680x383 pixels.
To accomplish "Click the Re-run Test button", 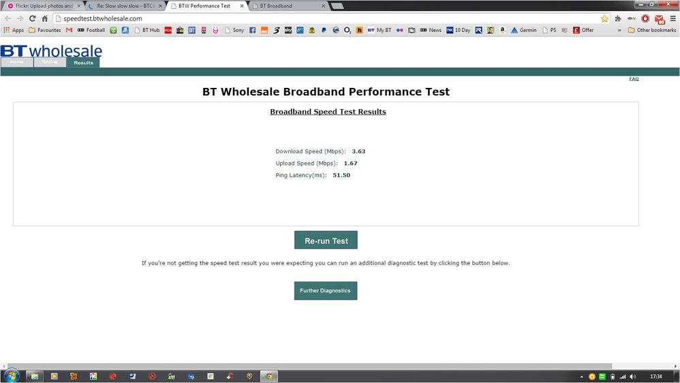I will click(326, 240).
